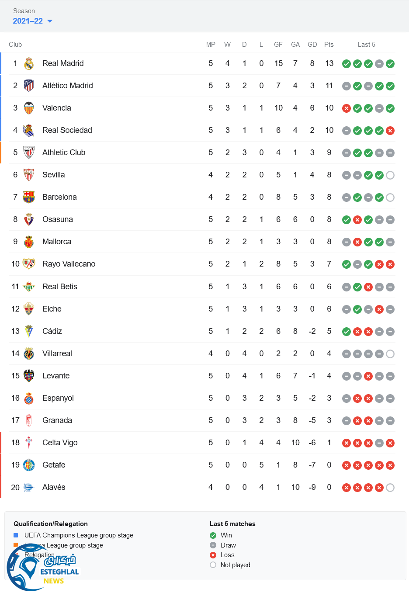Click Sevilla's not-played match circle
The image size is (409, 603).
click(390, 175)
